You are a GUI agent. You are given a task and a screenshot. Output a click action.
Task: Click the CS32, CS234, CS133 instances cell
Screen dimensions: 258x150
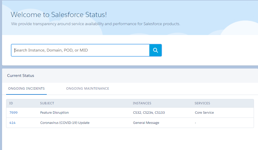[149, 113]
